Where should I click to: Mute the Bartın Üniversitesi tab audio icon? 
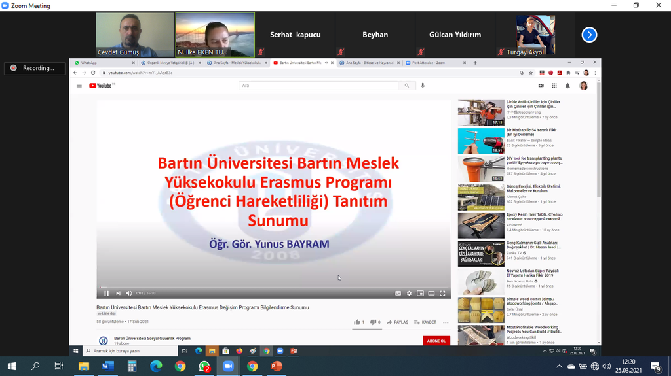[x=326, y=63]
